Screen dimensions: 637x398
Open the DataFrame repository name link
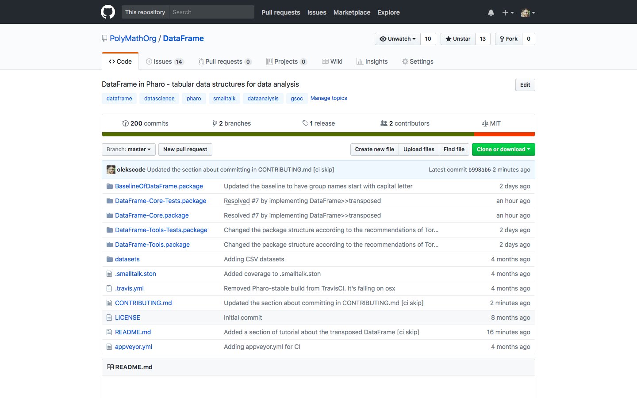coord(183,38)
